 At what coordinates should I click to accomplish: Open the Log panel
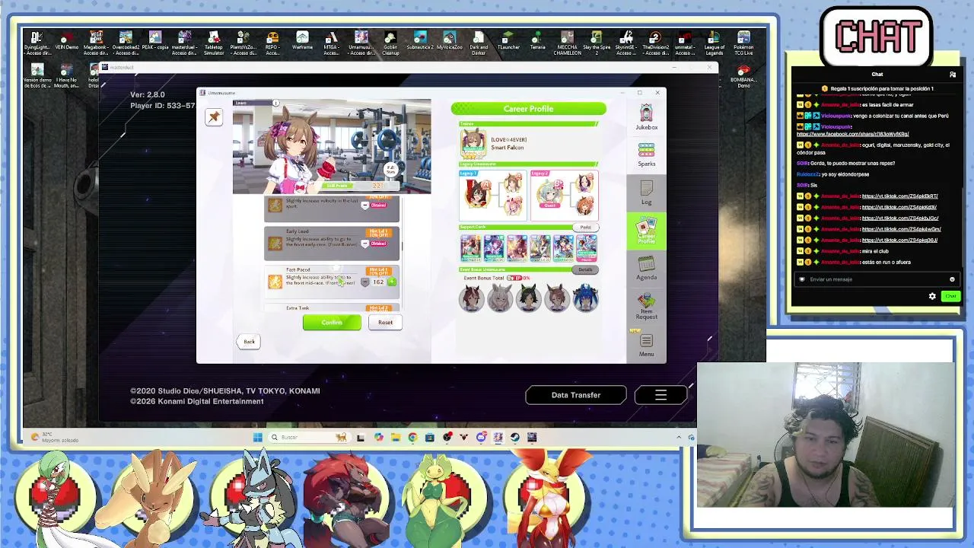[646, 193]
